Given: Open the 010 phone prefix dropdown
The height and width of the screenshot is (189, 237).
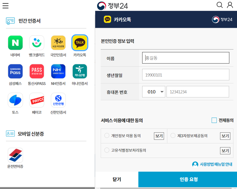Looking at the screenshot, I should pos(153,92).
